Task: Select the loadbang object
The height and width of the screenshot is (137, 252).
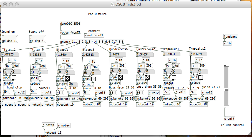Action: pyautogui.click(x=231, y=37)
